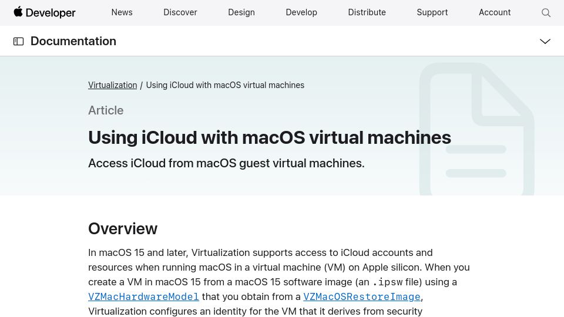The width and height of the screenshot is (564, 317).
Task: Expand the Documentation menu chevron
Action: (x=545, y=41)
